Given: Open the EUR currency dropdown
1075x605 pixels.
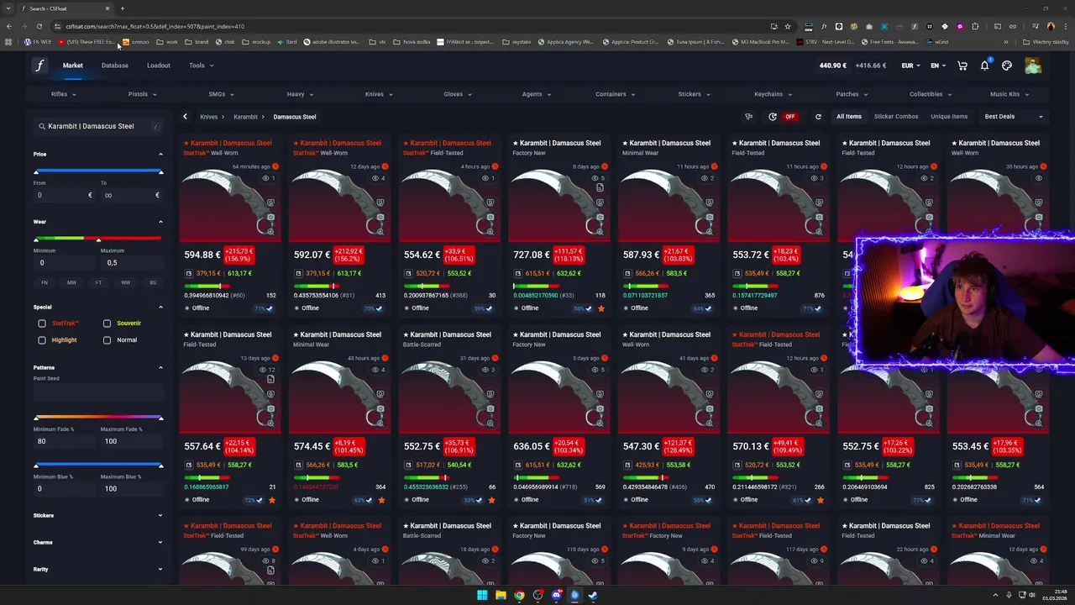Looking at the screenshot, I should coord(911,66).
